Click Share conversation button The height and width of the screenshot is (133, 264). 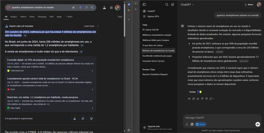(249, 5)
